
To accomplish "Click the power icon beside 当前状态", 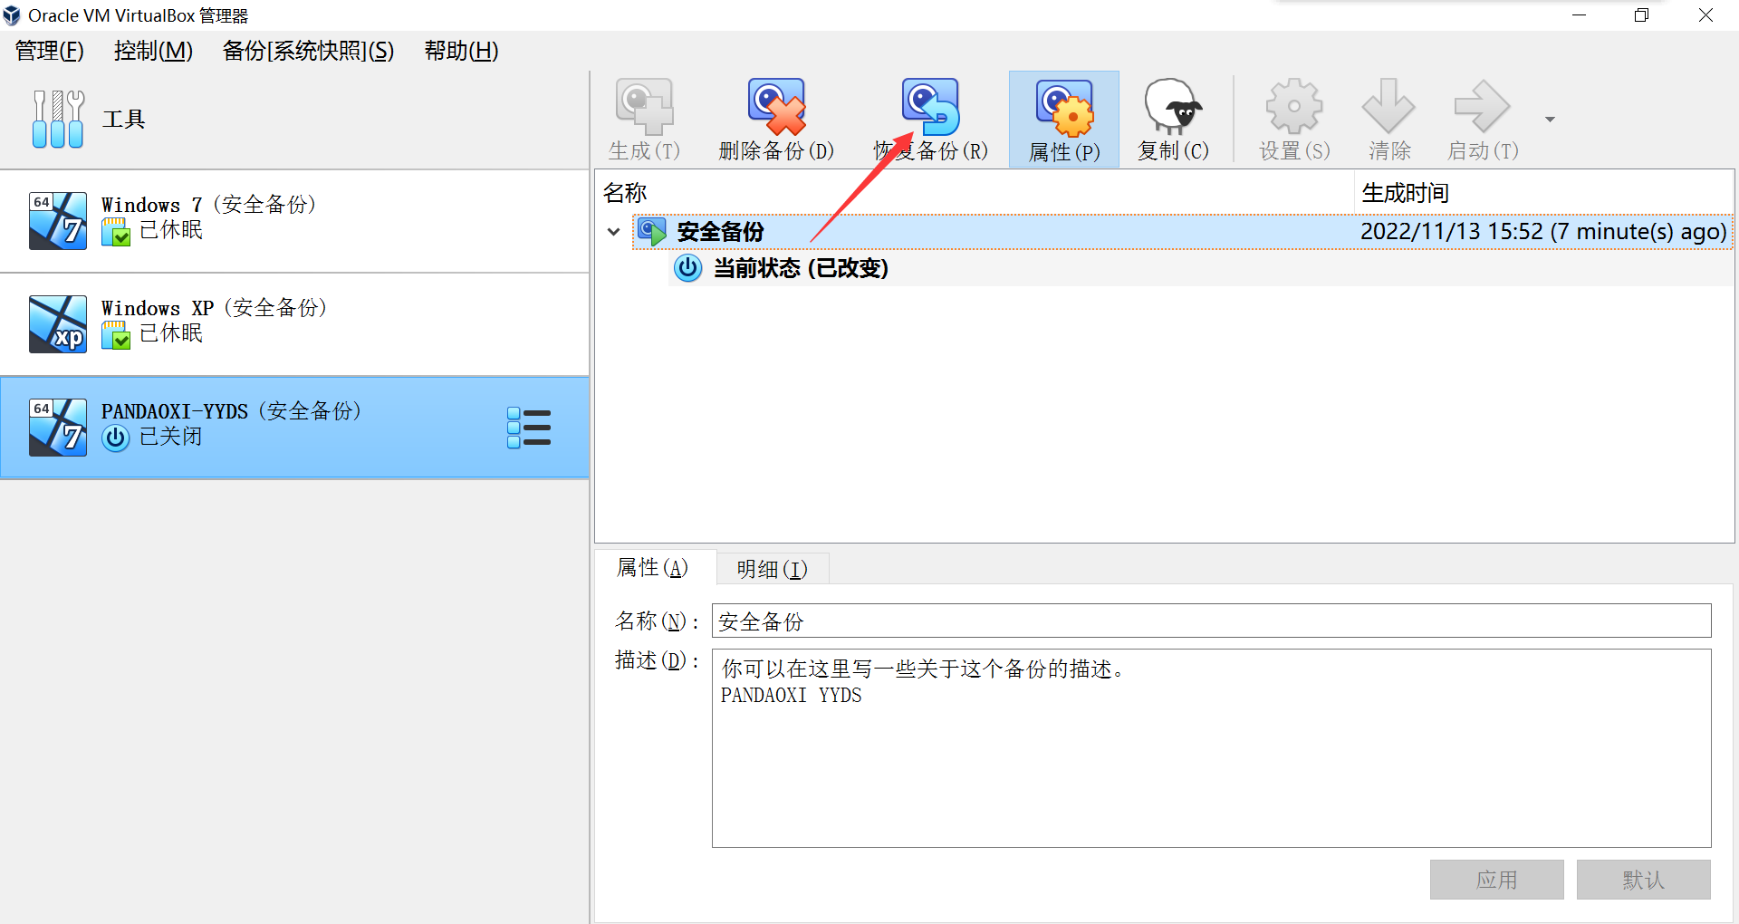I will pos(688,268).
